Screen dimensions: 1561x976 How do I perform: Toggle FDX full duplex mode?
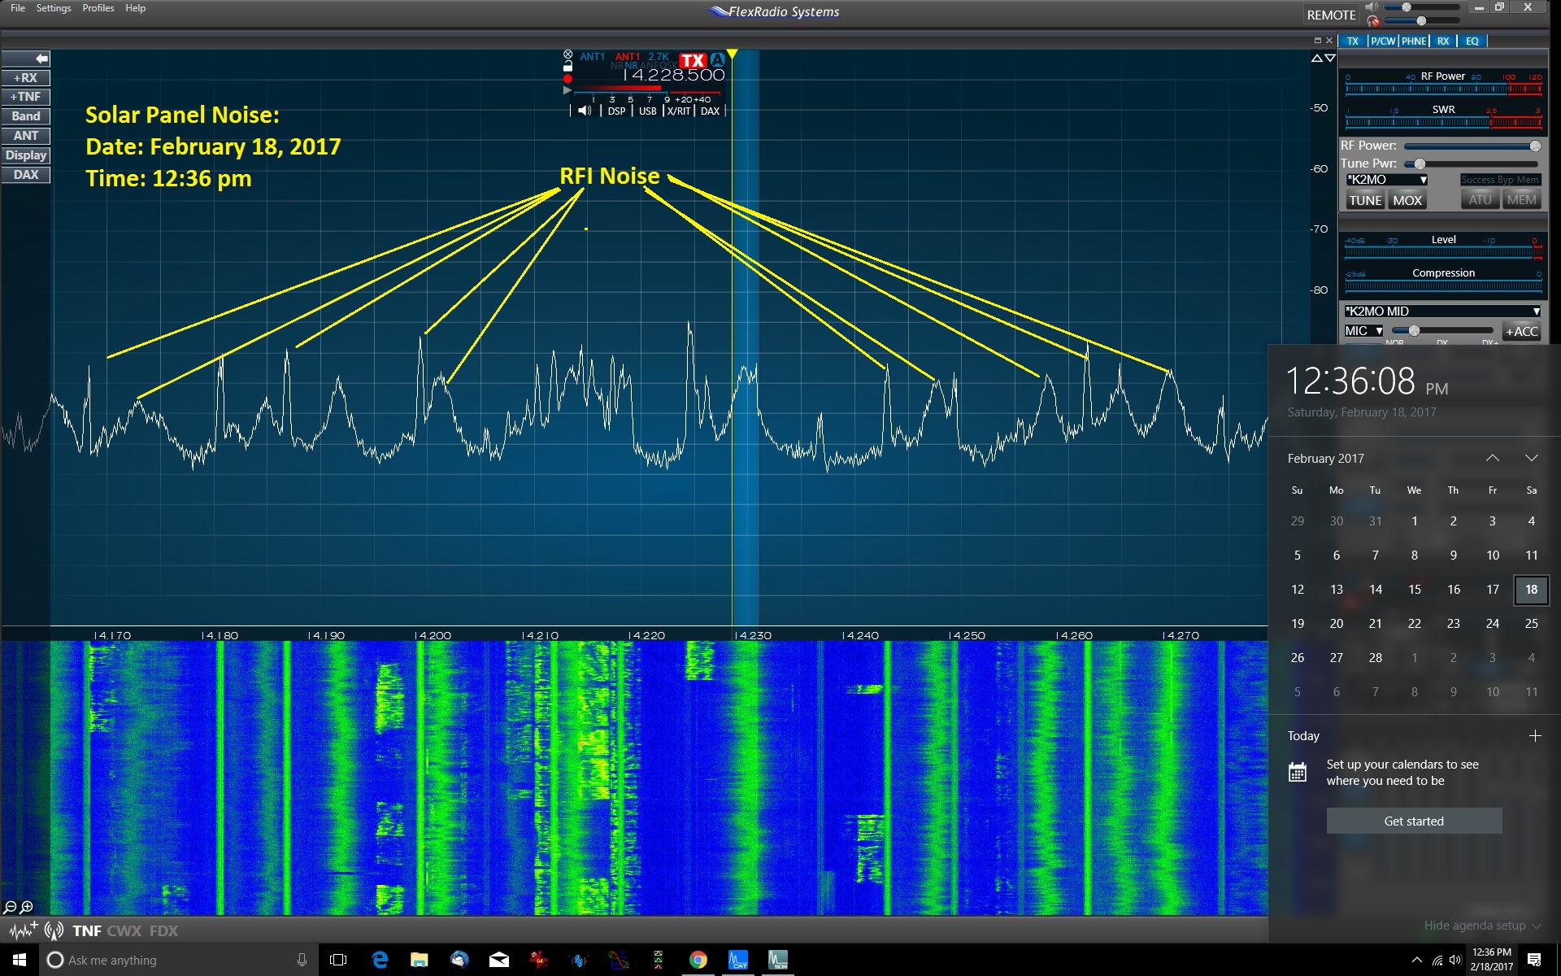click(x=163, y=930)
